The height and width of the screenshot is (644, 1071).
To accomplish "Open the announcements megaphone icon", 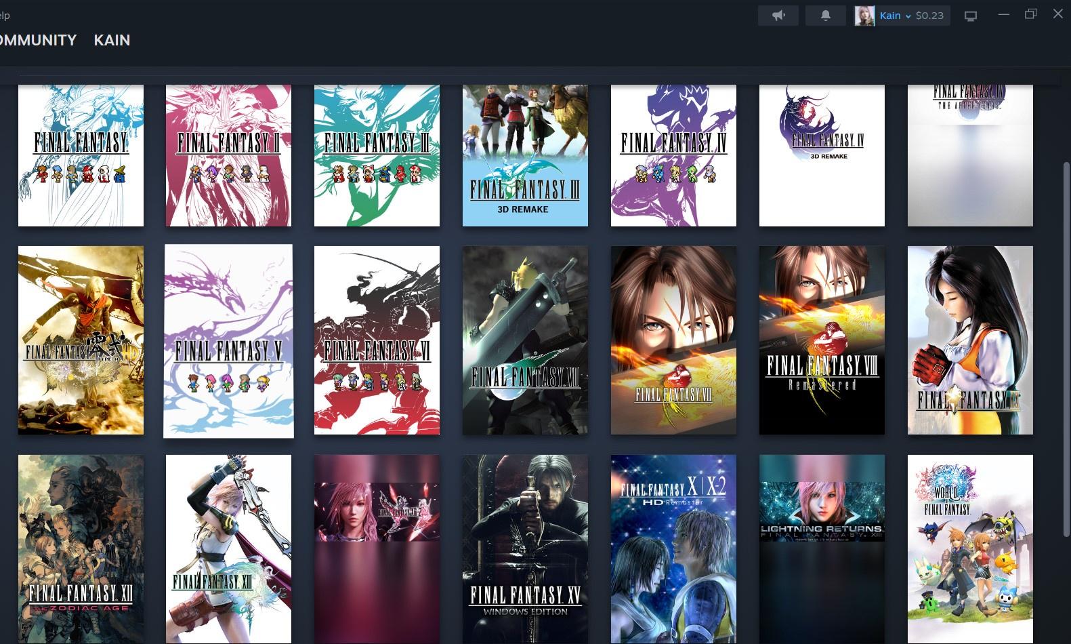I will [778, 16].
